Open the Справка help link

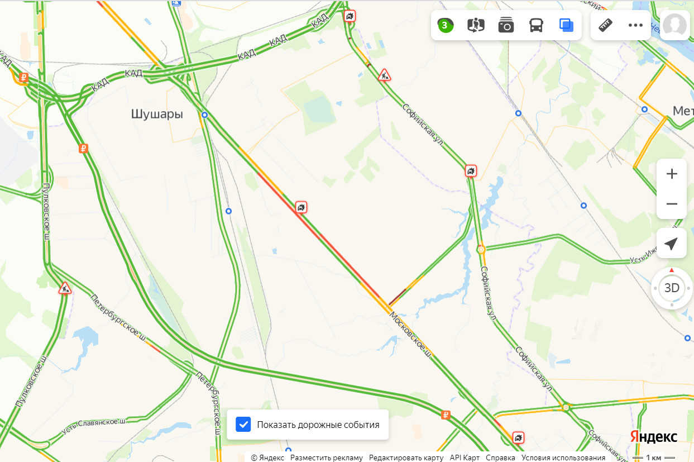[501, 458]
